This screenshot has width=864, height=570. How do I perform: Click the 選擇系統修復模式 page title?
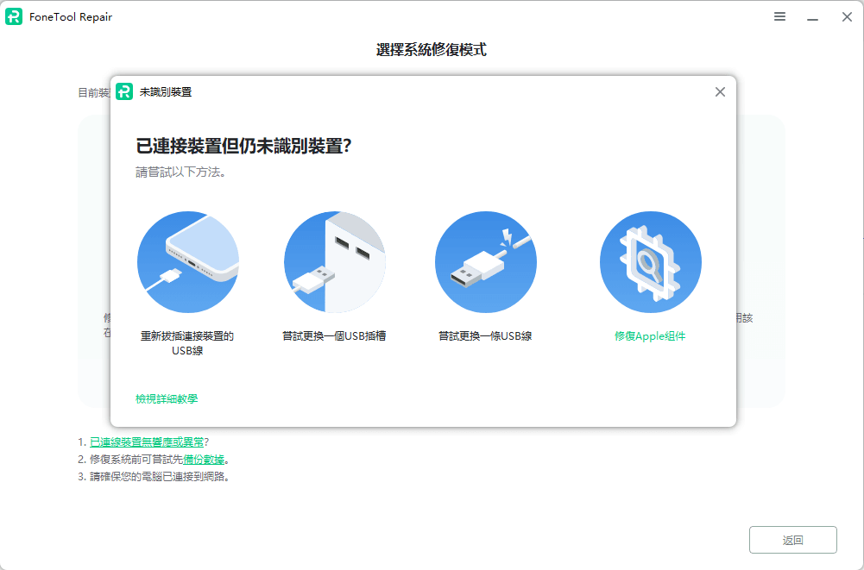click(432, 50)
